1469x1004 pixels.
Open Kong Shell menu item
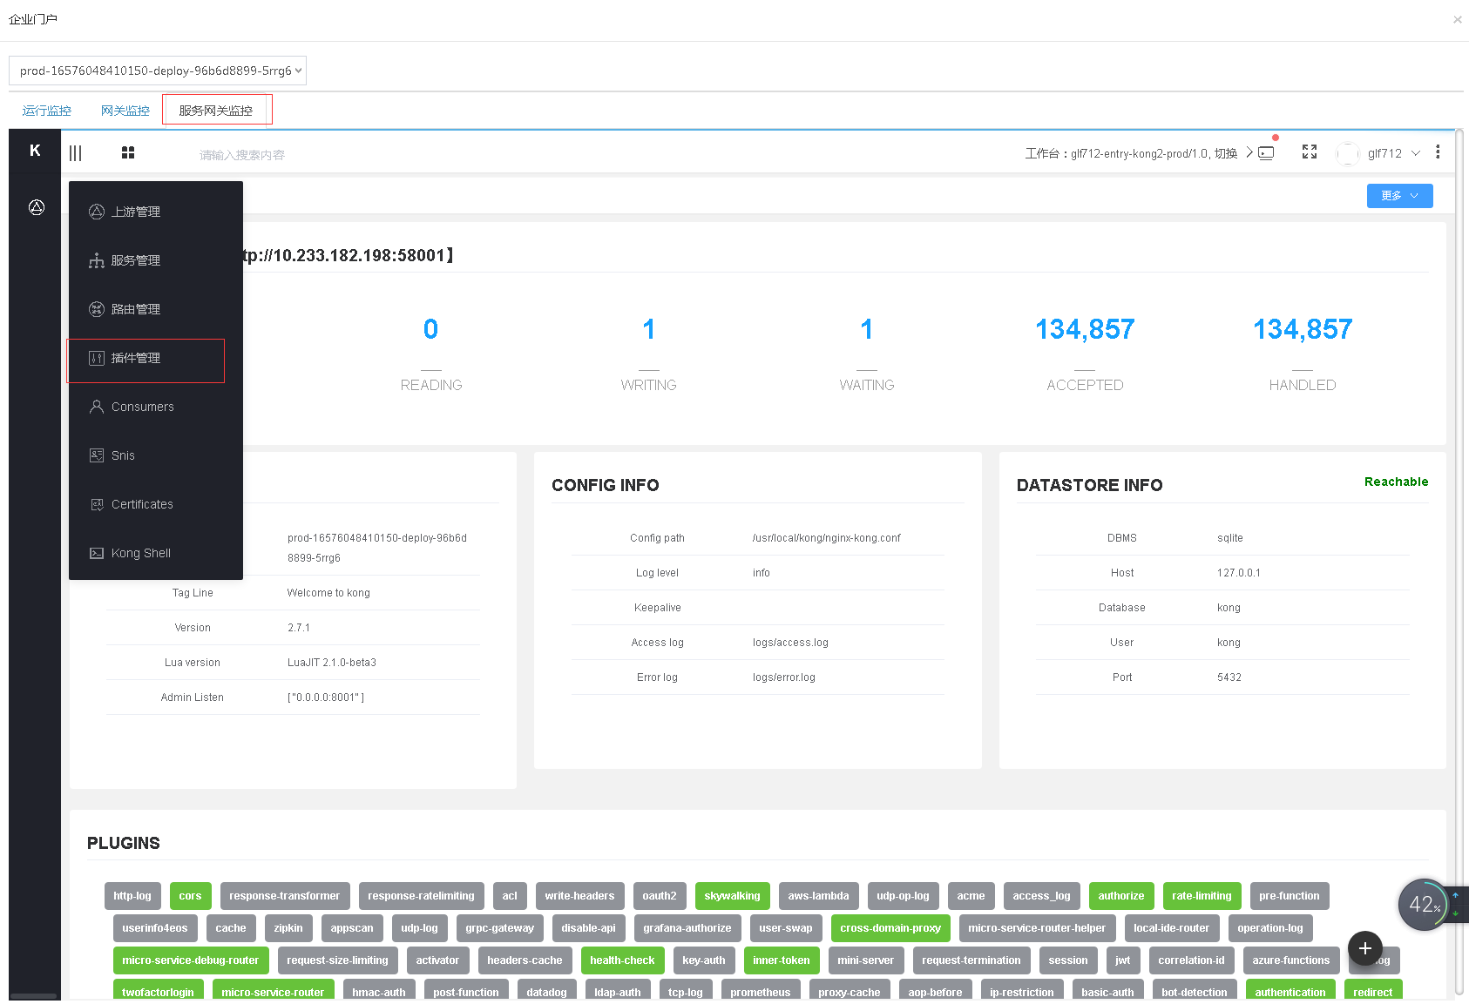point(140,553)
